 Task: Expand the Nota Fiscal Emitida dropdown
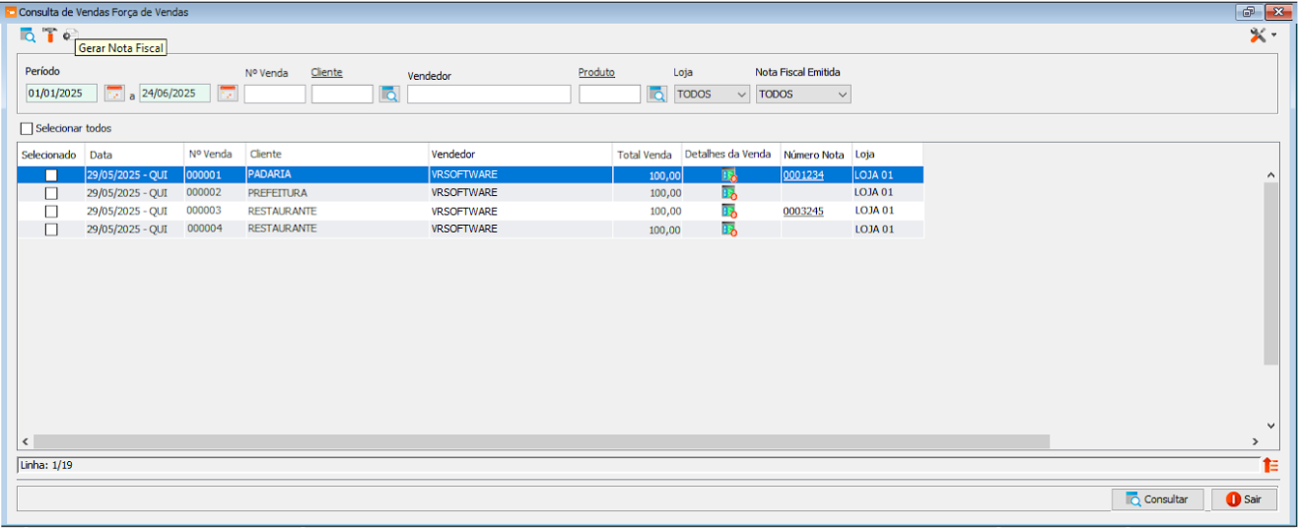[803, 95]
